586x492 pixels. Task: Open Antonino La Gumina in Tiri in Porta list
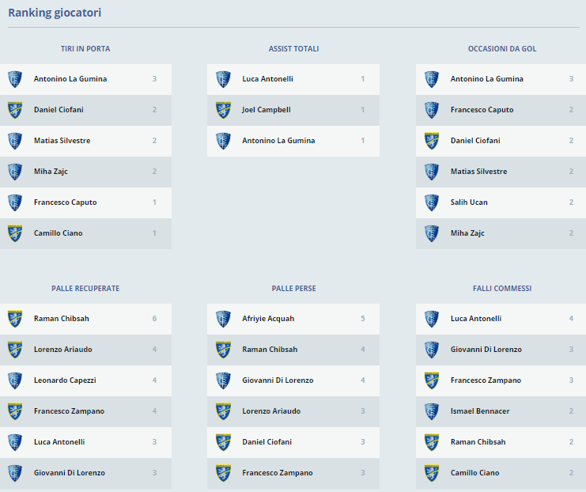pyautogui.click(x=70, y=79)
